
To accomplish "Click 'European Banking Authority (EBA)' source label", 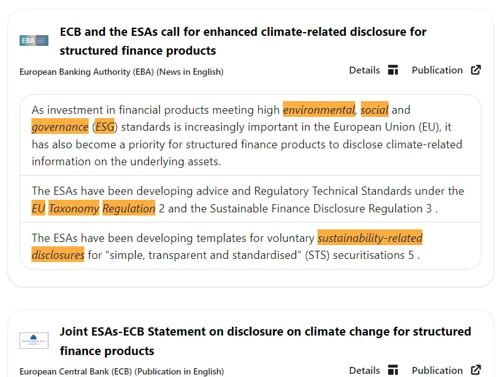I will click(87, 72).
